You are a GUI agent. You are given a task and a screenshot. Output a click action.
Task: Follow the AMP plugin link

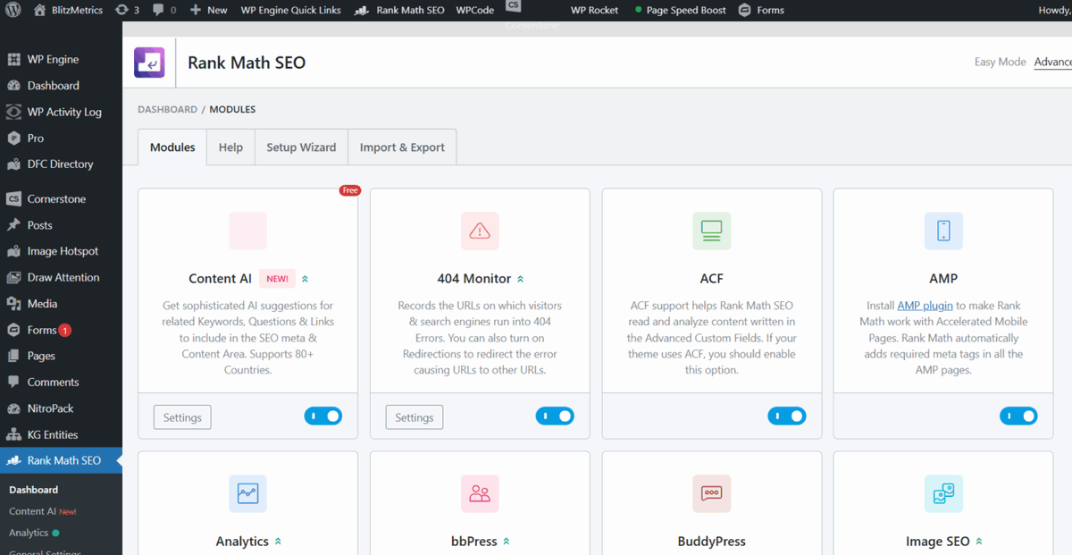[925, 306]
